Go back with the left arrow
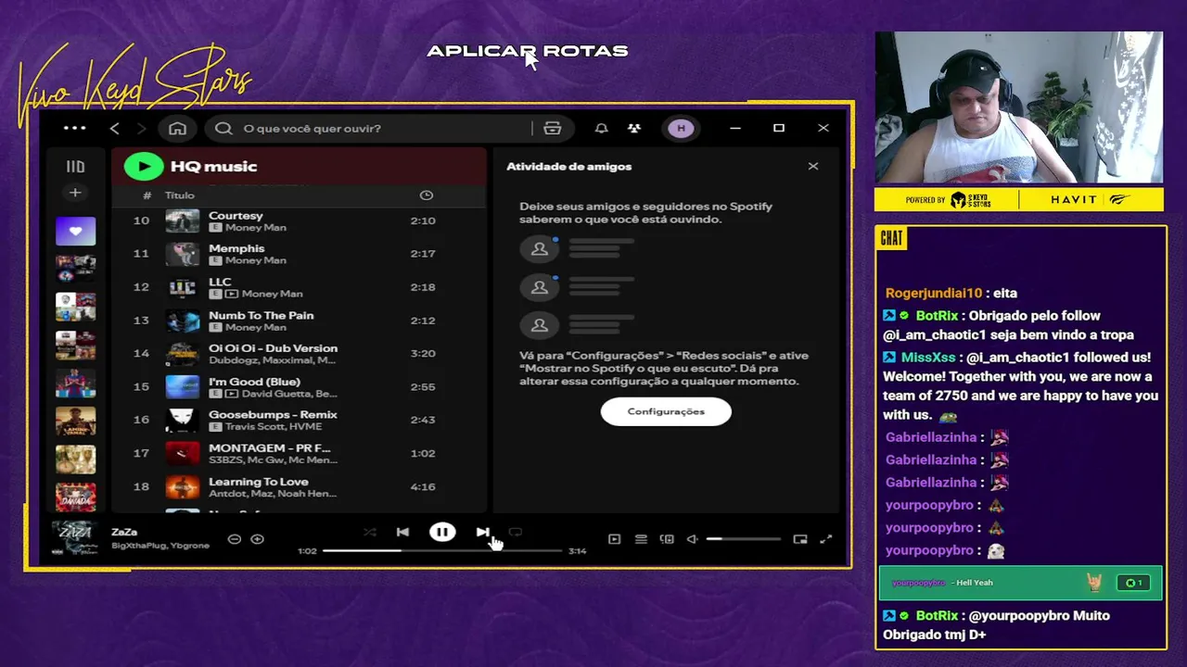 pos(115,128)
